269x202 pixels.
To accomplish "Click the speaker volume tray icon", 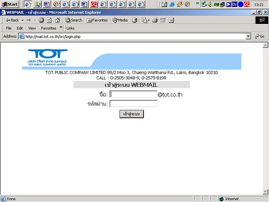I will click(x=209, y=4).
